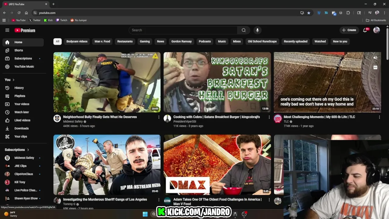Select the Gordon Ramsay chip
The width and height of the screenshot is (389, 219).
coord(181,41)
